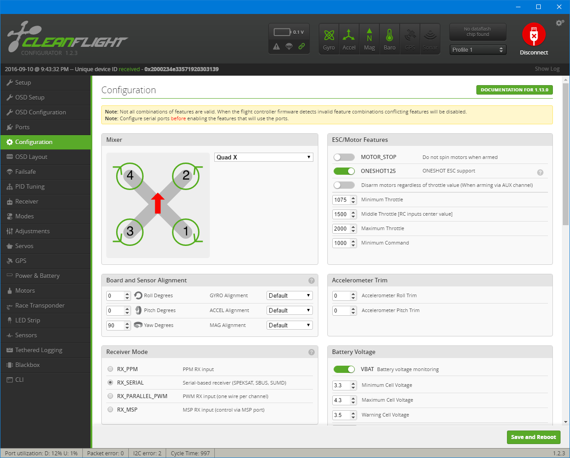
Task: Open the Blackbox tab
Action: [x=45, y=365]
